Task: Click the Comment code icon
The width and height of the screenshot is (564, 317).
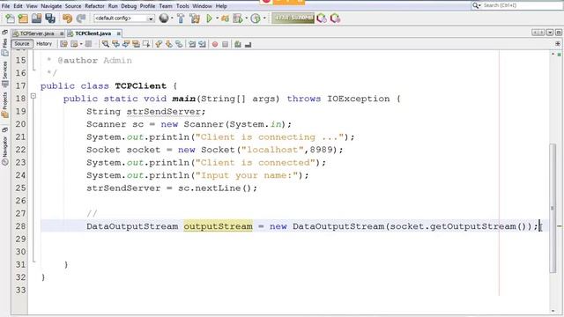Action: [237, 44]
